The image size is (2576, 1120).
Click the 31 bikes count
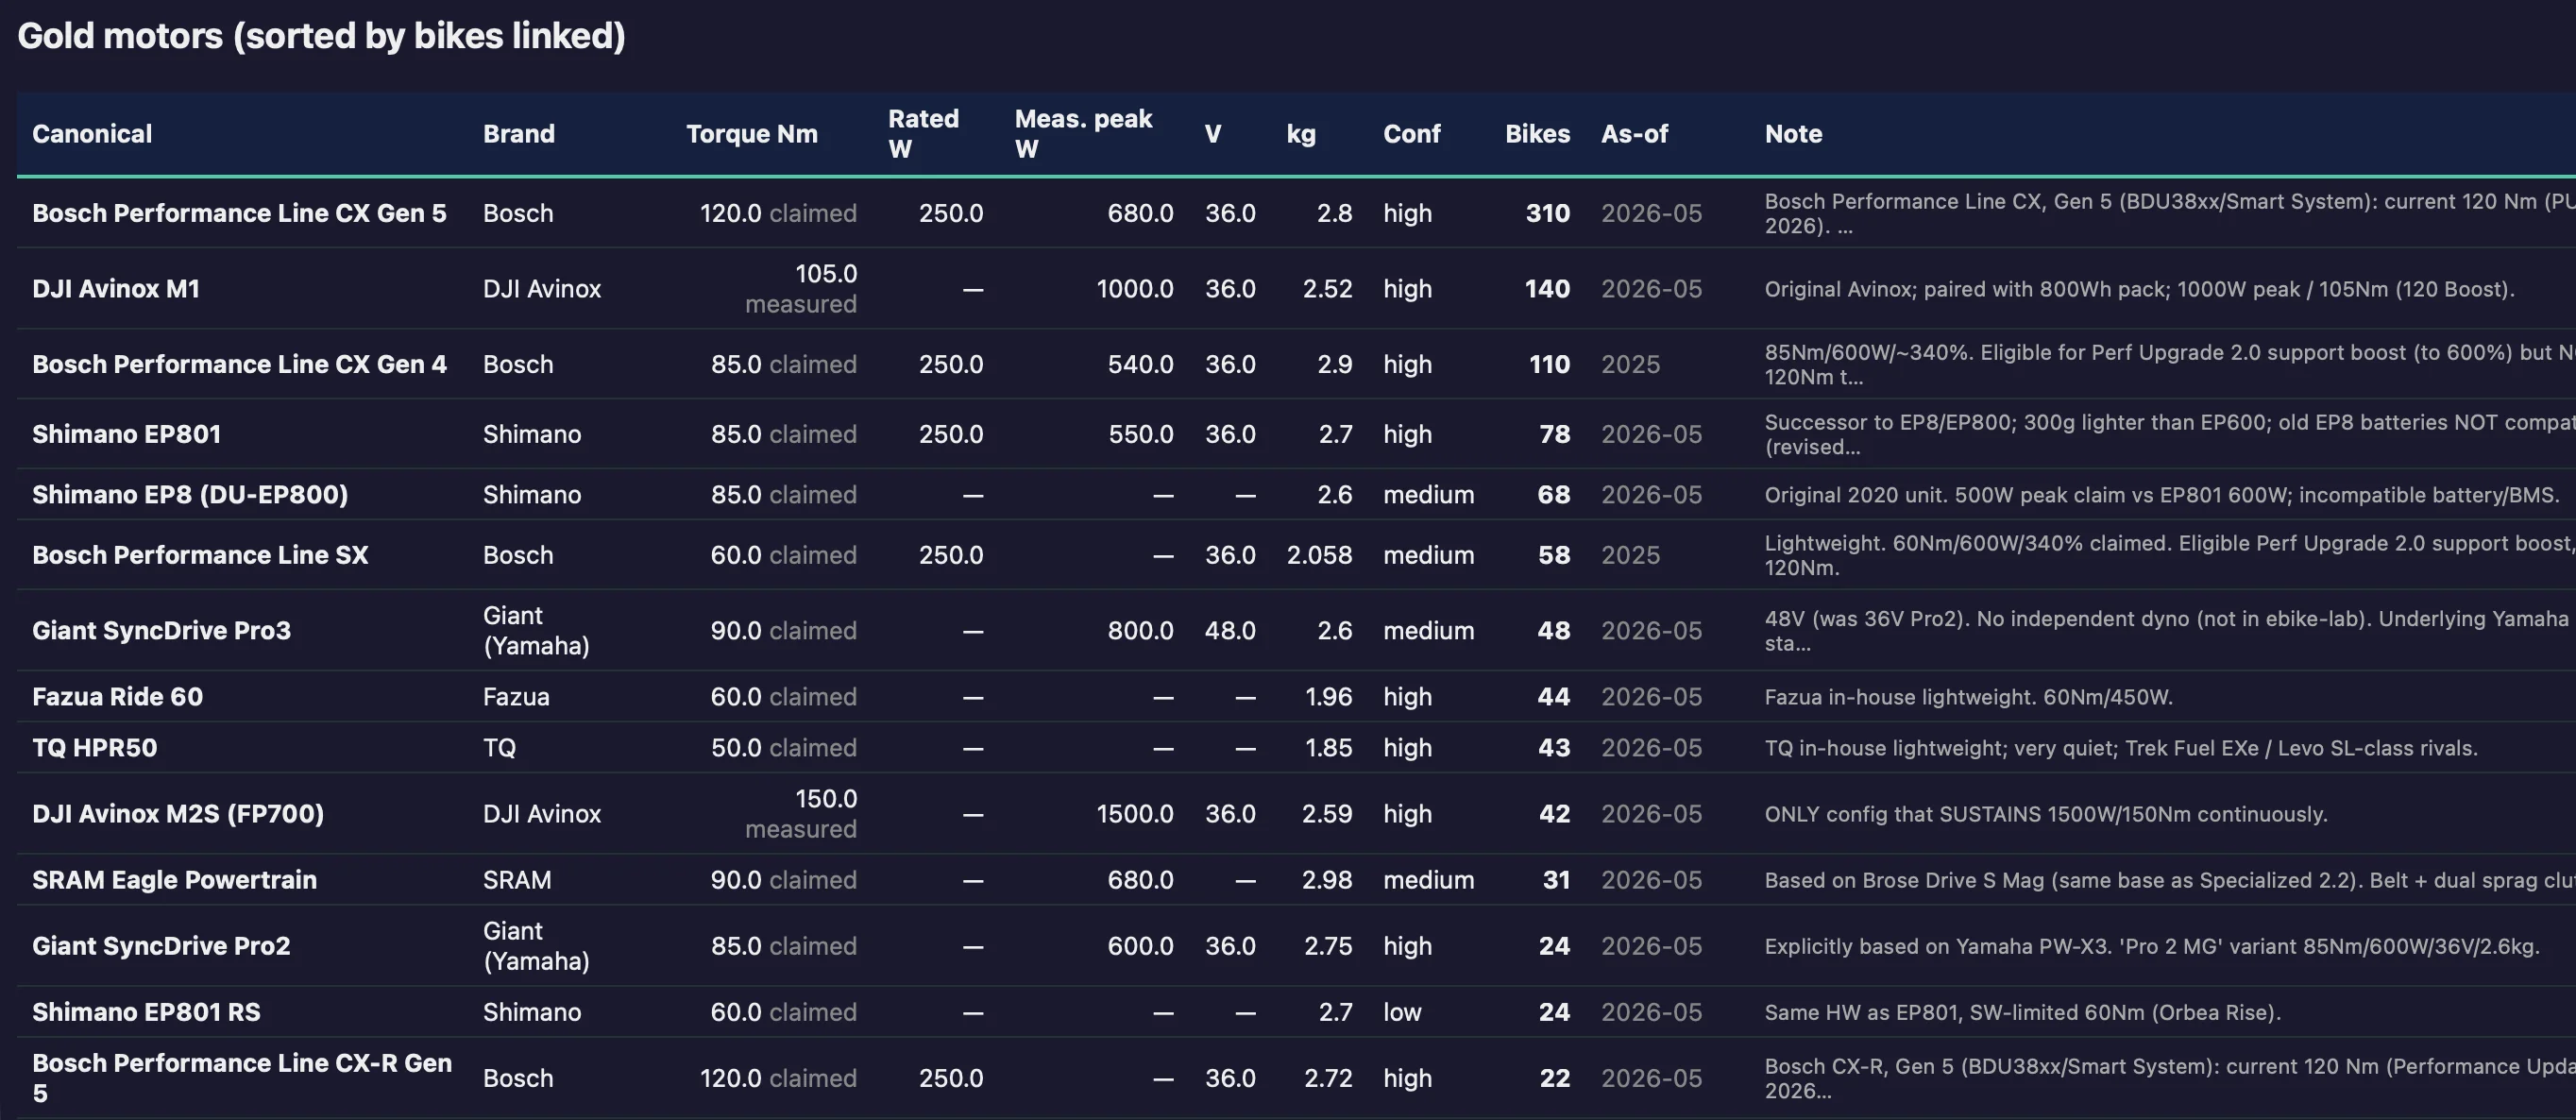click(1556, 880)
